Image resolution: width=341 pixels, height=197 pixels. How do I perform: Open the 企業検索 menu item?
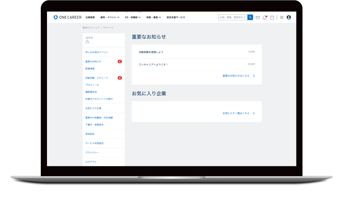(90, 17)
